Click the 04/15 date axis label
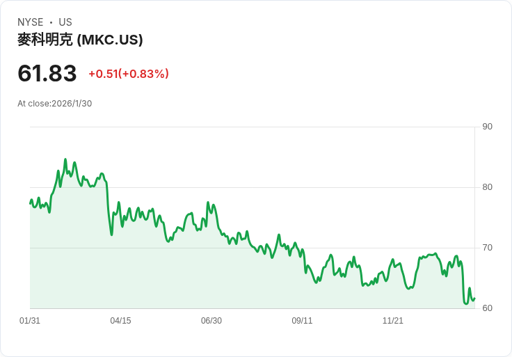Image resolution: width=512 pixels, height=357 pixels. click(x=120, y=321)
